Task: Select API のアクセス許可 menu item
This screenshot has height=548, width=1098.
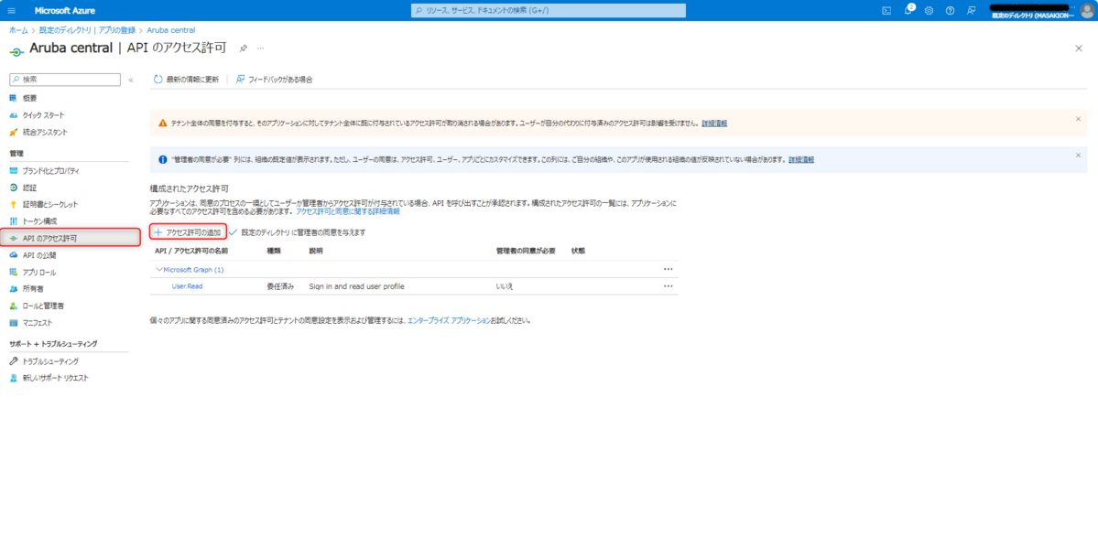Action: coord(70,238)
